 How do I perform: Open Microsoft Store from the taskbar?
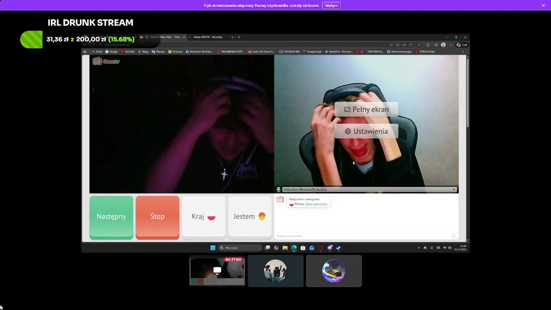303,248
